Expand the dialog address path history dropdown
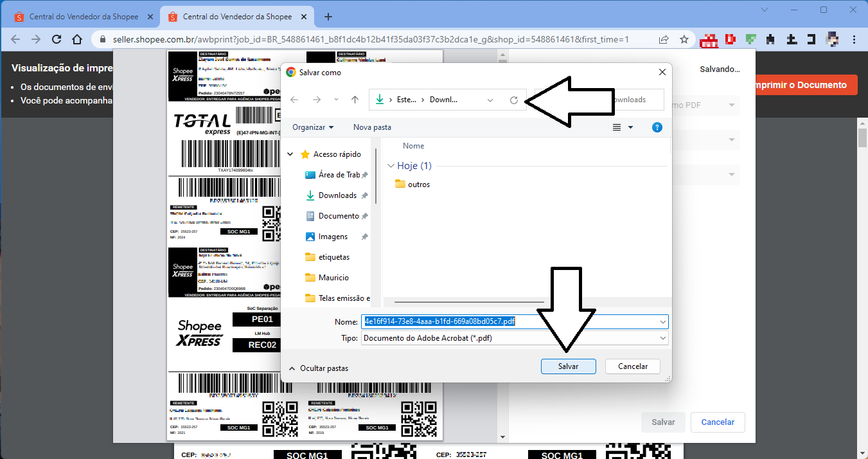Viewport: 868px width, 459px height. pyautogui.click(x=490, y=100)
